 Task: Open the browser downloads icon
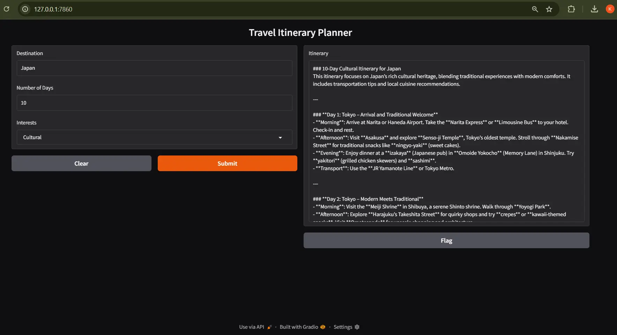coord(594,9)
